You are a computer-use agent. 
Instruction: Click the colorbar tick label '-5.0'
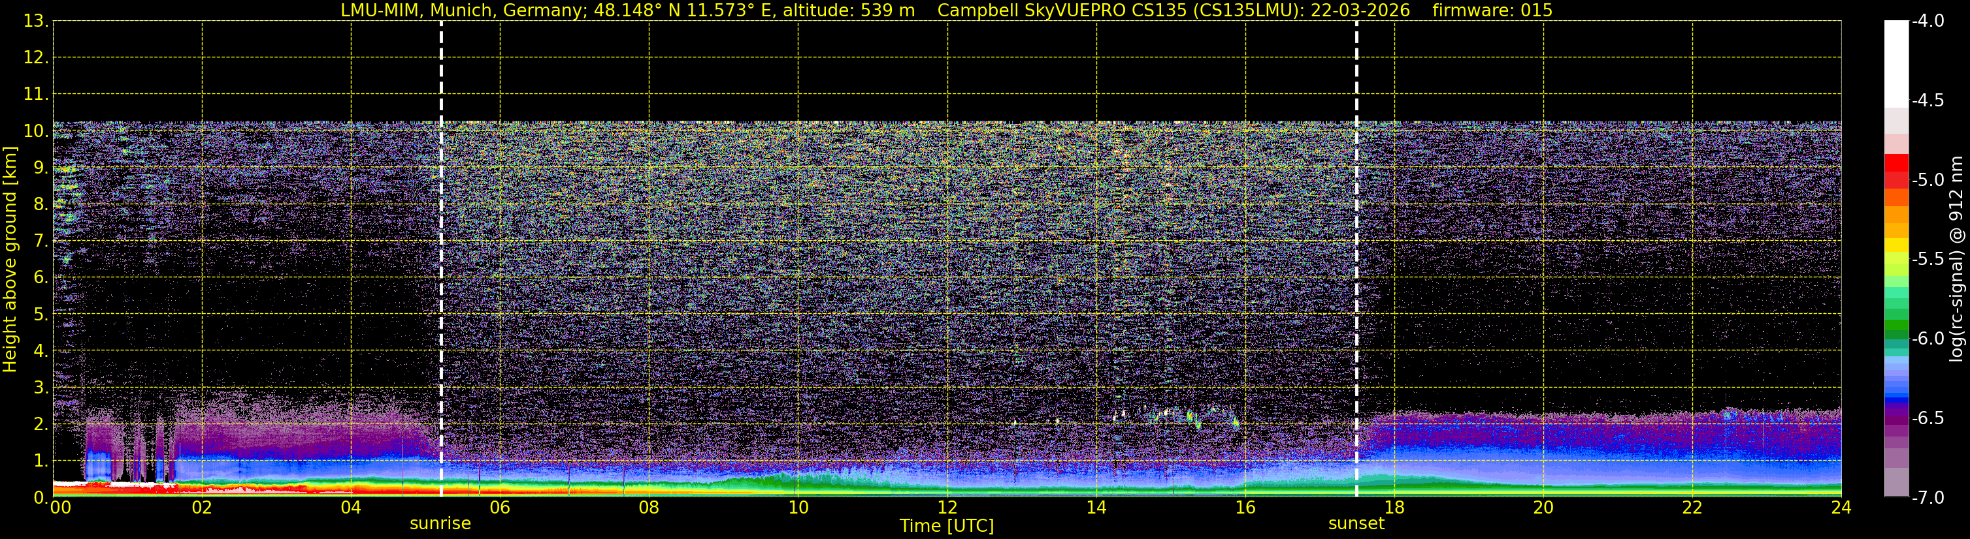tap(1928, 180)
